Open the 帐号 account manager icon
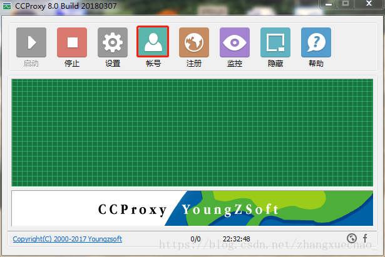385x257 pixels. (x=153, y=42)
